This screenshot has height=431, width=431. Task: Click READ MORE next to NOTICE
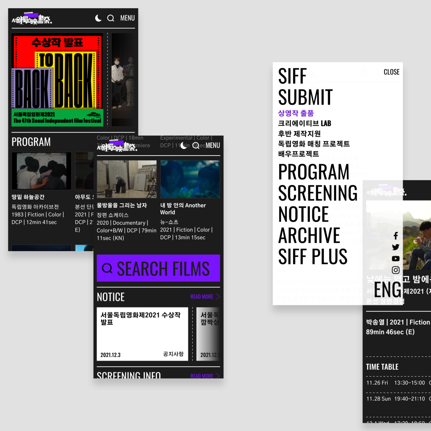pos(202,297)
